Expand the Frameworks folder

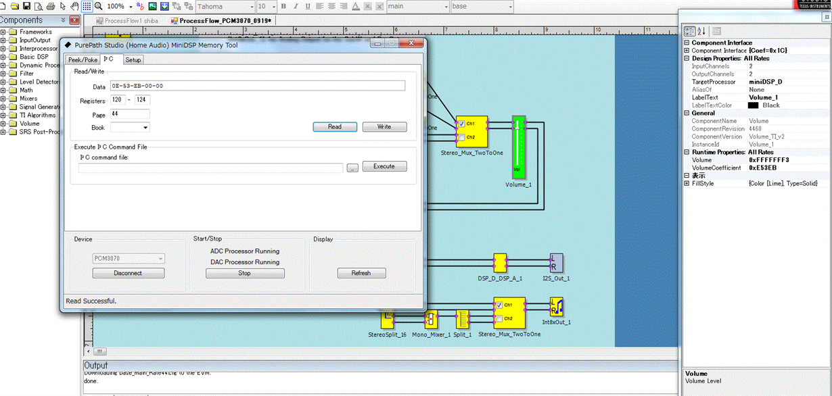coord(3,32)
